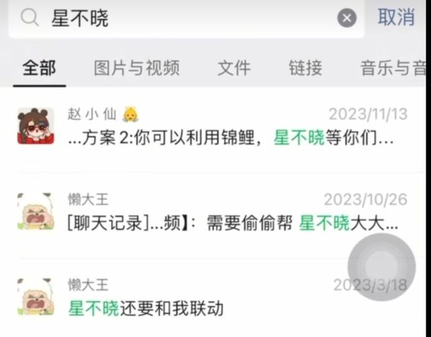Select the 全部 tab
This screenshot has height=337, width=431.
[x=39, y=67]
